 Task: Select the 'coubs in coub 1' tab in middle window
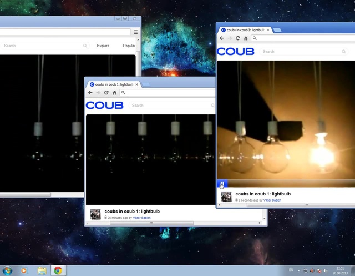tap(114, 84)
